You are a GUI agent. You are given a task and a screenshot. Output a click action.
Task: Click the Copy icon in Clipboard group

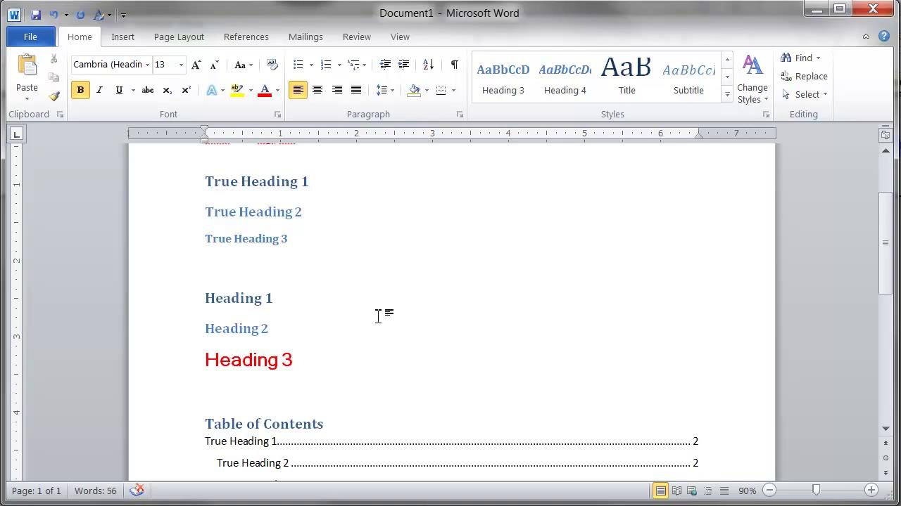[x=53, y=77]
